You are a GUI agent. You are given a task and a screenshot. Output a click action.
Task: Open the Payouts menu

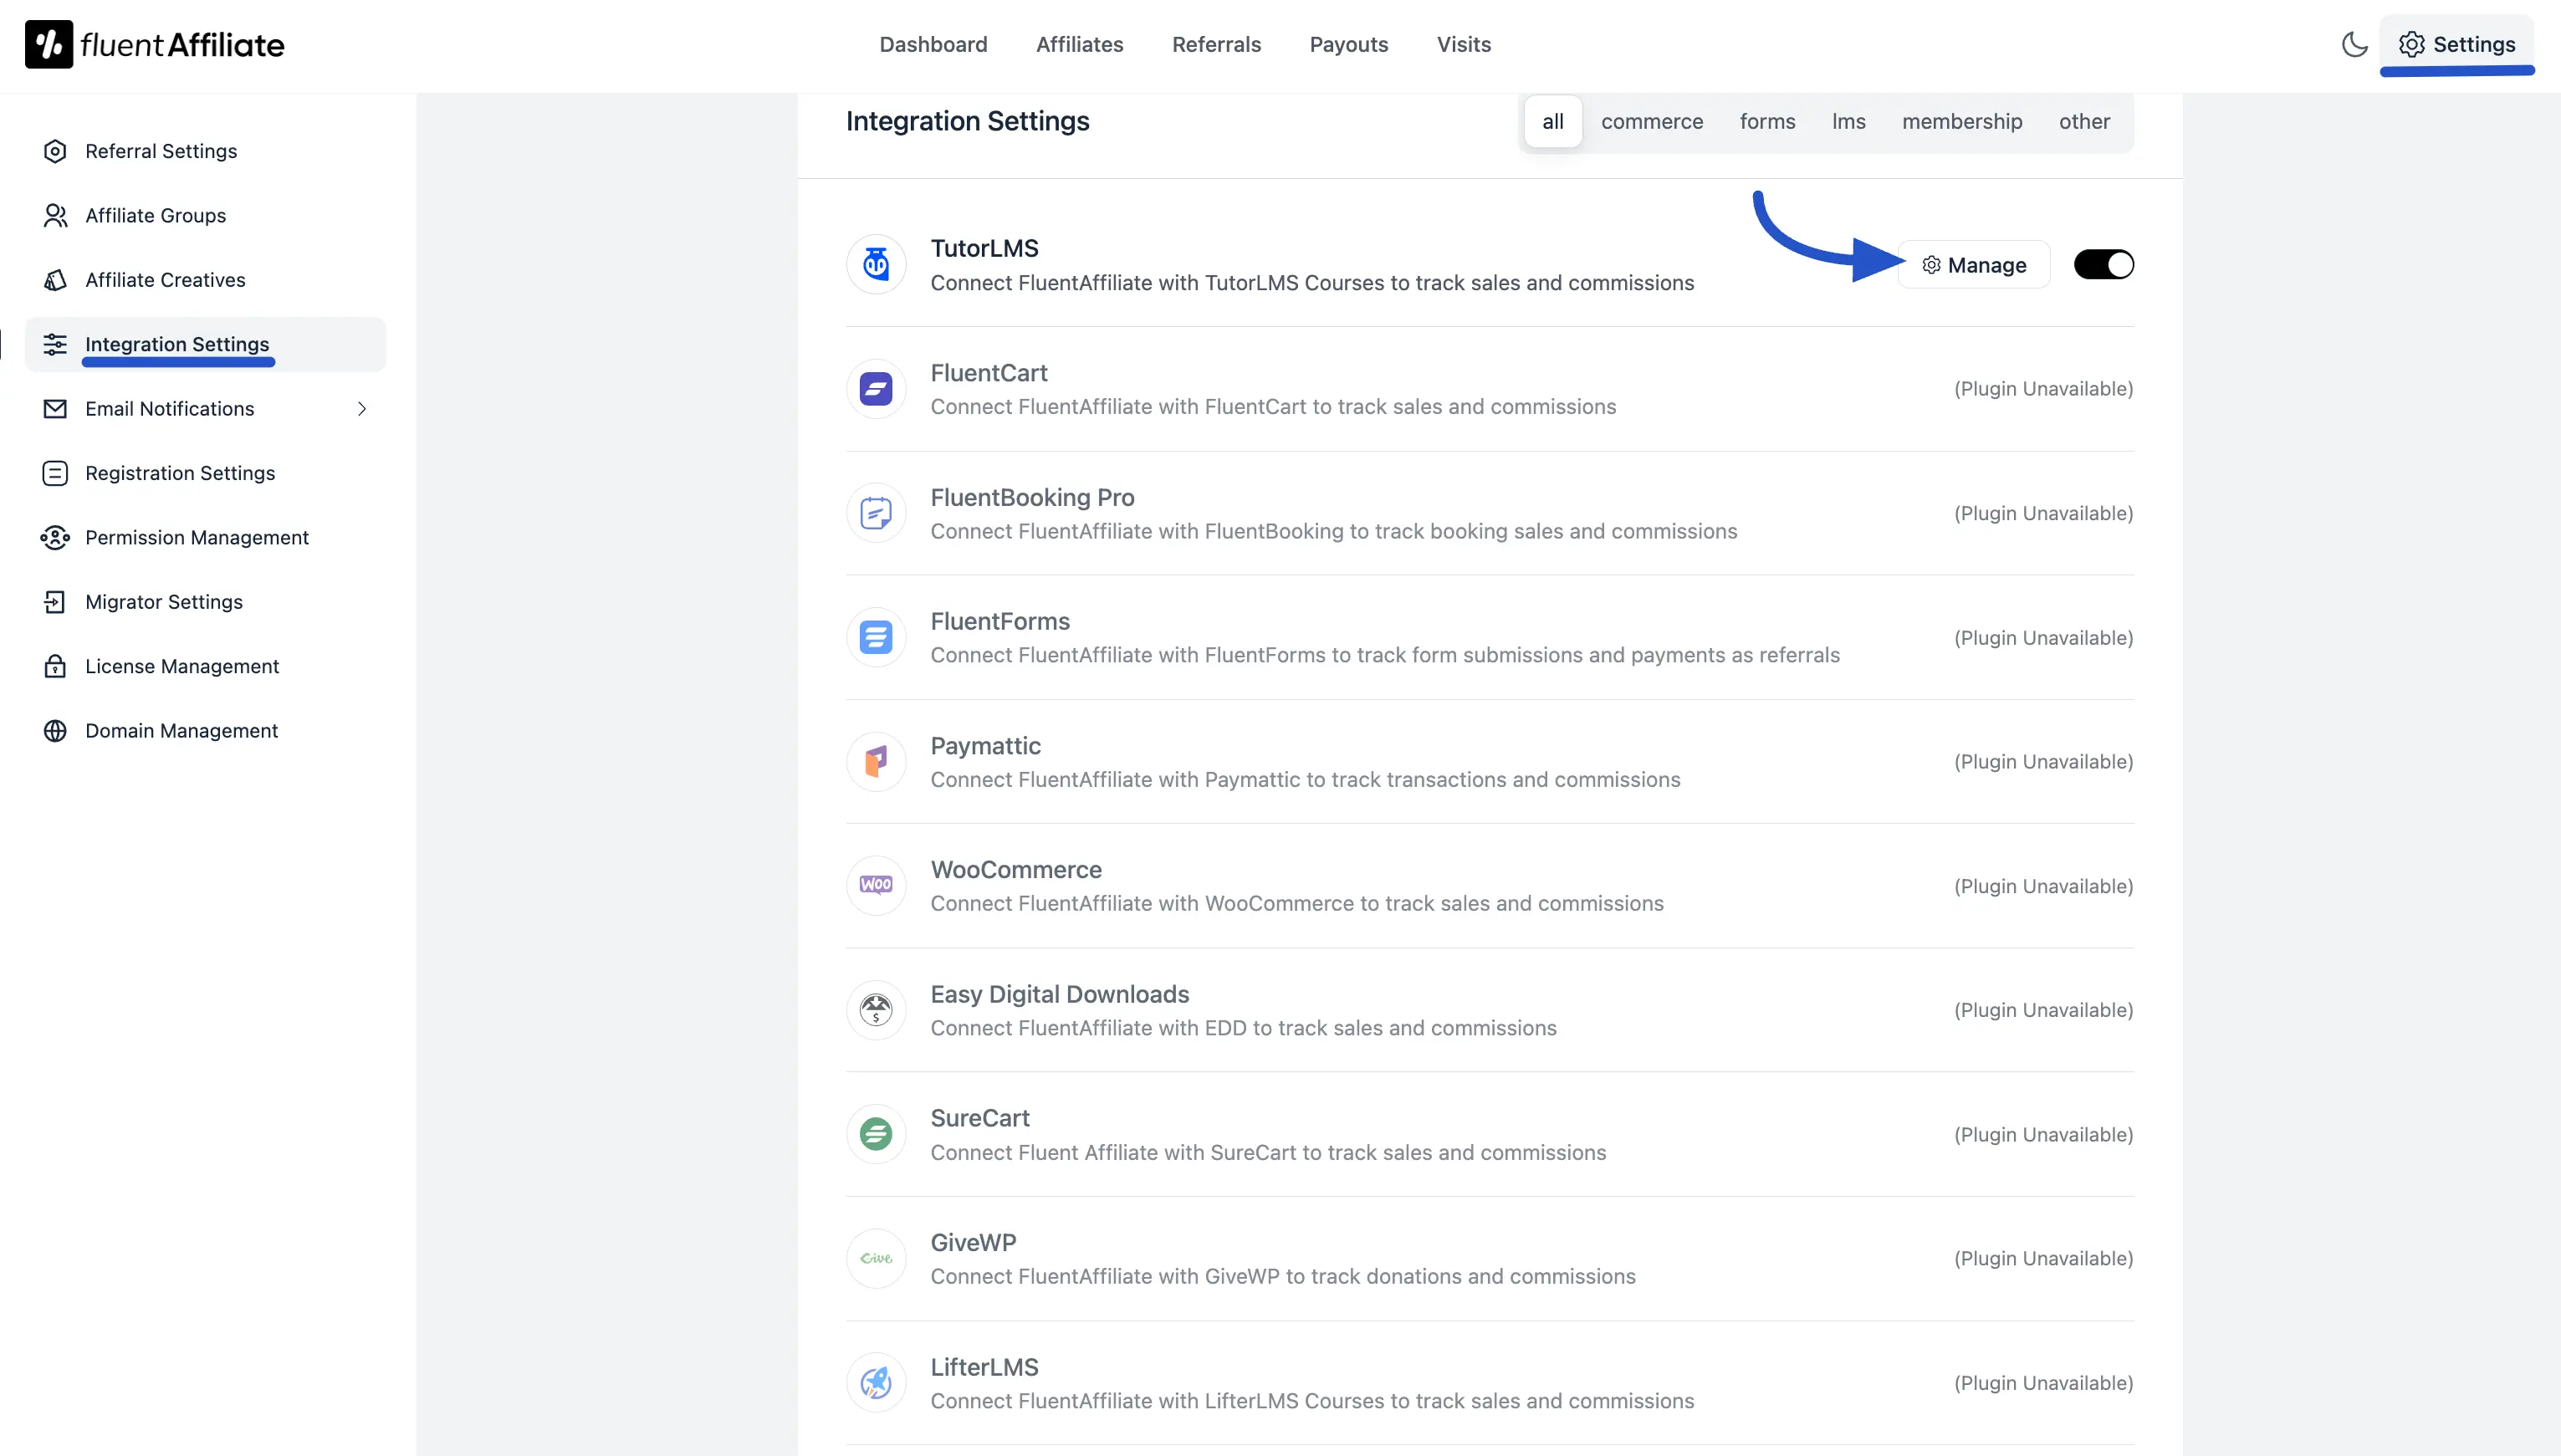click(x=1348, y=44)
